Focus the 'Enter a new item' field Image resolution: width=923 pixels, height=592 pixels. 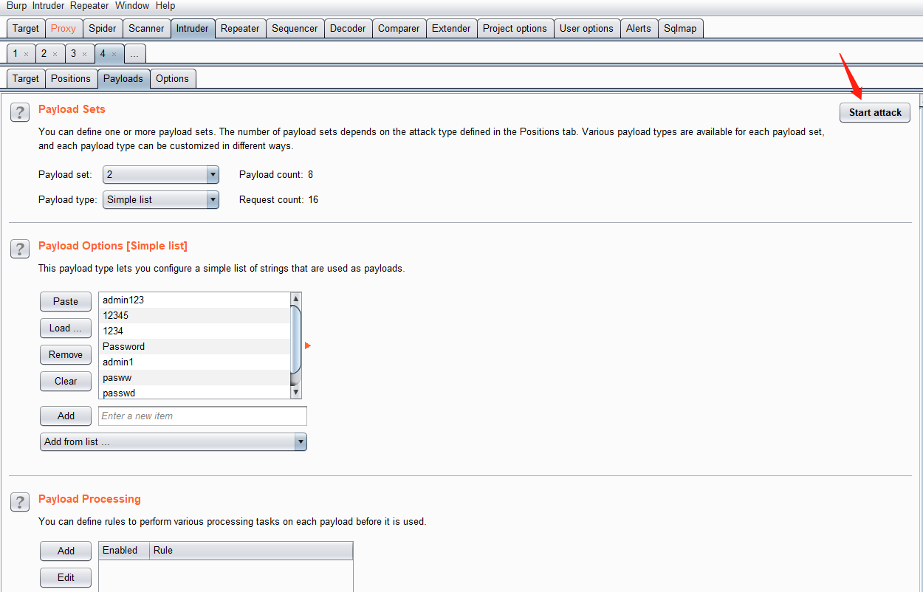click(x=202, y=416)
